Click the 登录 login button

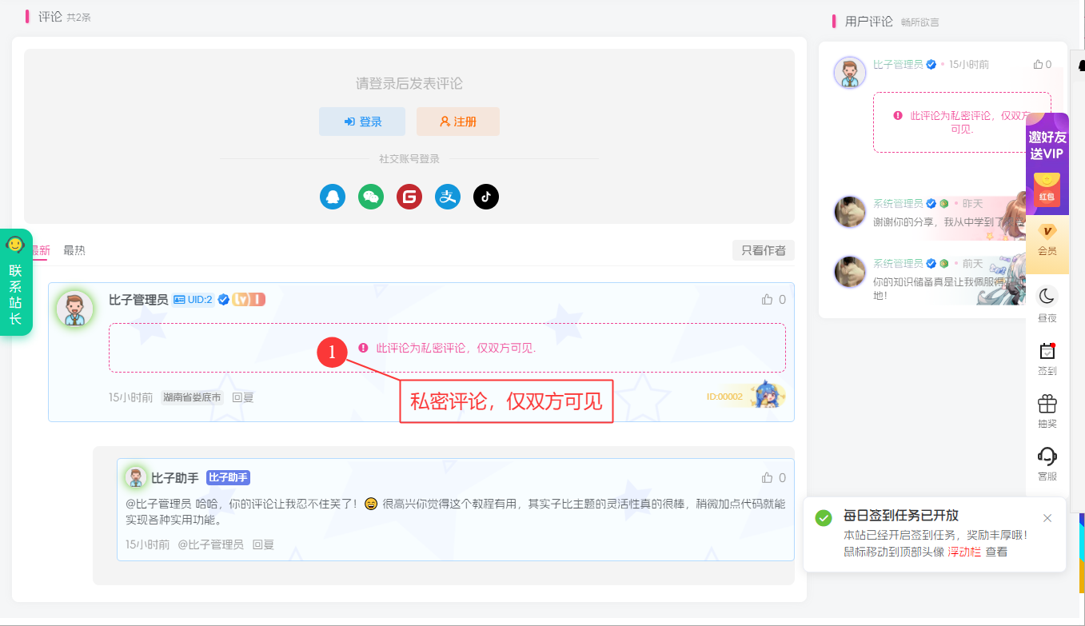coord(362,121)
